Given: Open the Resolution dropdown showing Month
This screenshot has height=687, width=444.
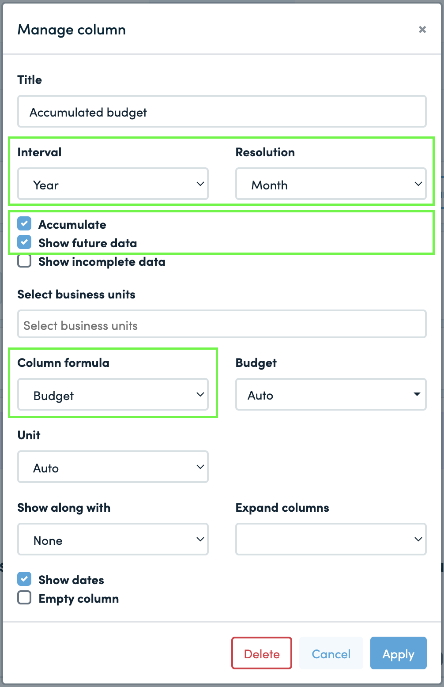Looking at the screenshot, I should coord(331,184).
